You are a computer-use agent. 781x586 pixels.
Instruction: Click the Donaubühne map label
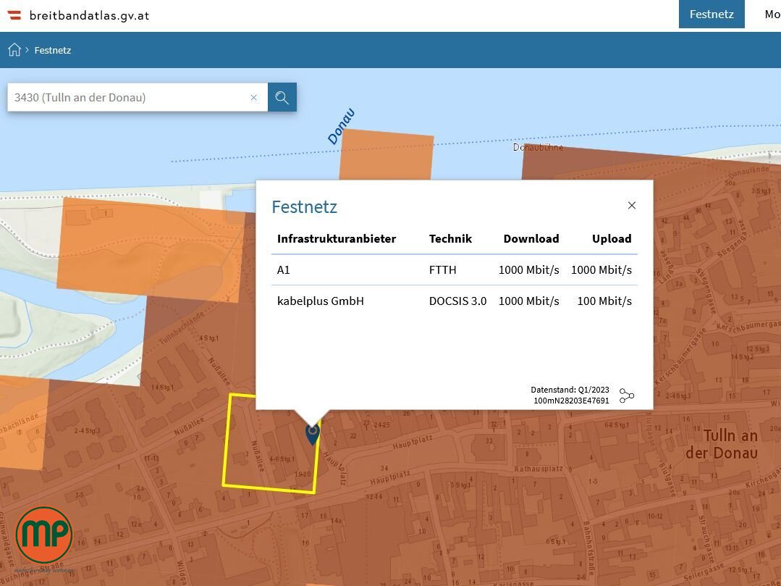538,148
